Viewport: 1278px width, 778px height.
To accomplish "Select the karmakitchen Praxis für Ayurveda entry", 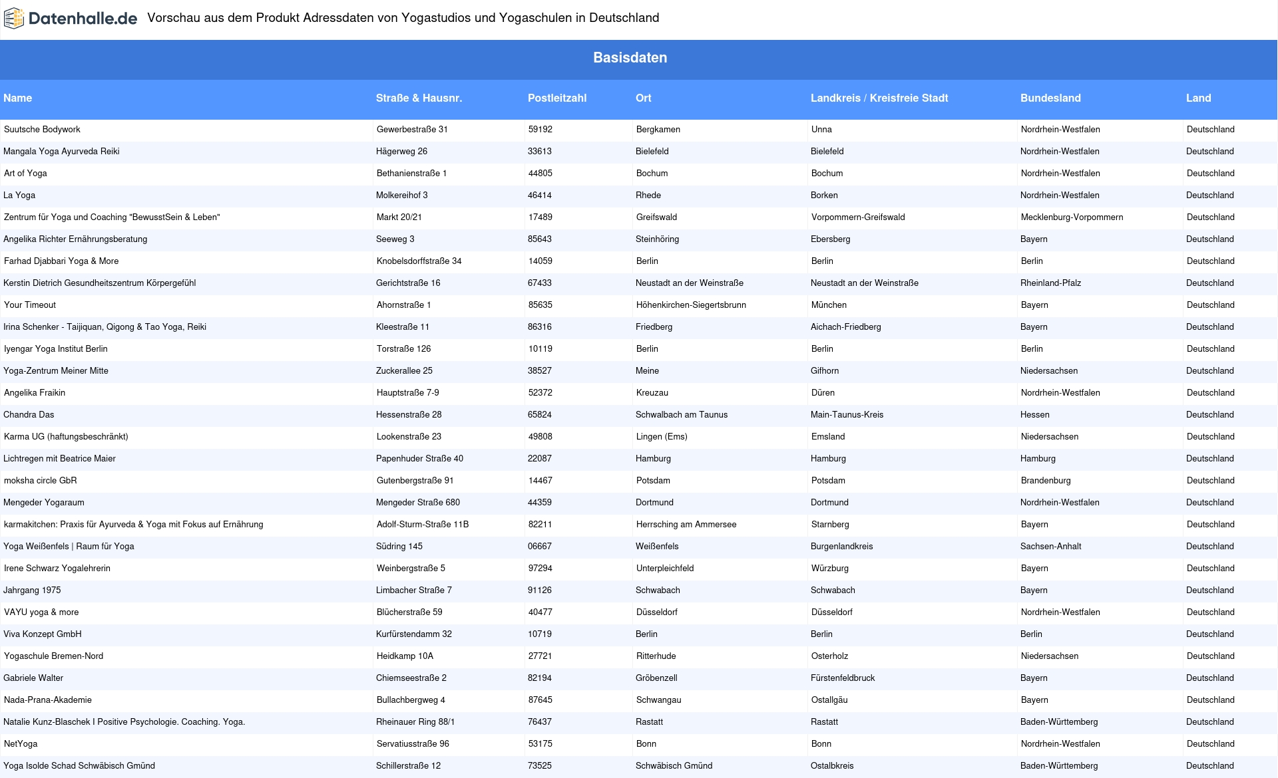I will click(x=134, y=524).
